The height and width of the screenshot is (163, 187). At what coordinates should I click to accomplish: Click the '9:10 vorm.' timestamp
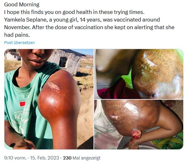[x=15, y=158]
